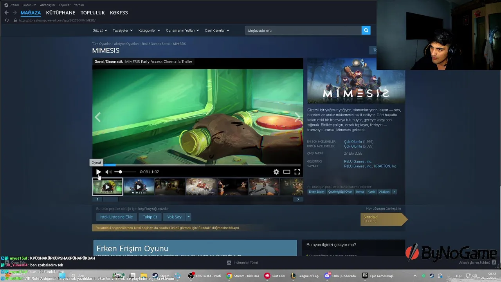
Task: Reload the store page
Action: tap(7, 20)
